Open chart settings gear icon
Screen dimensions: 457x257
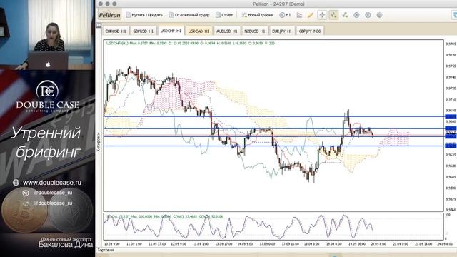click(x=379, y=15)
